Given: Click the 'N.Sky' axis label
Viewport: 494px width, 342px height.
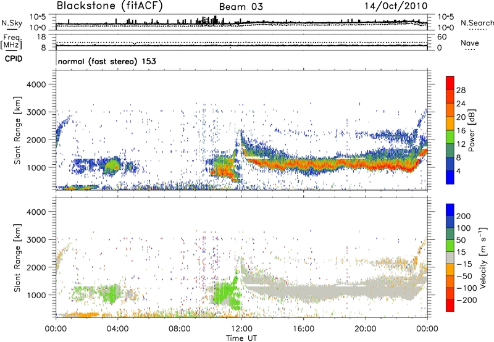Looking at the screenshot, I should (x=12, y=23).
